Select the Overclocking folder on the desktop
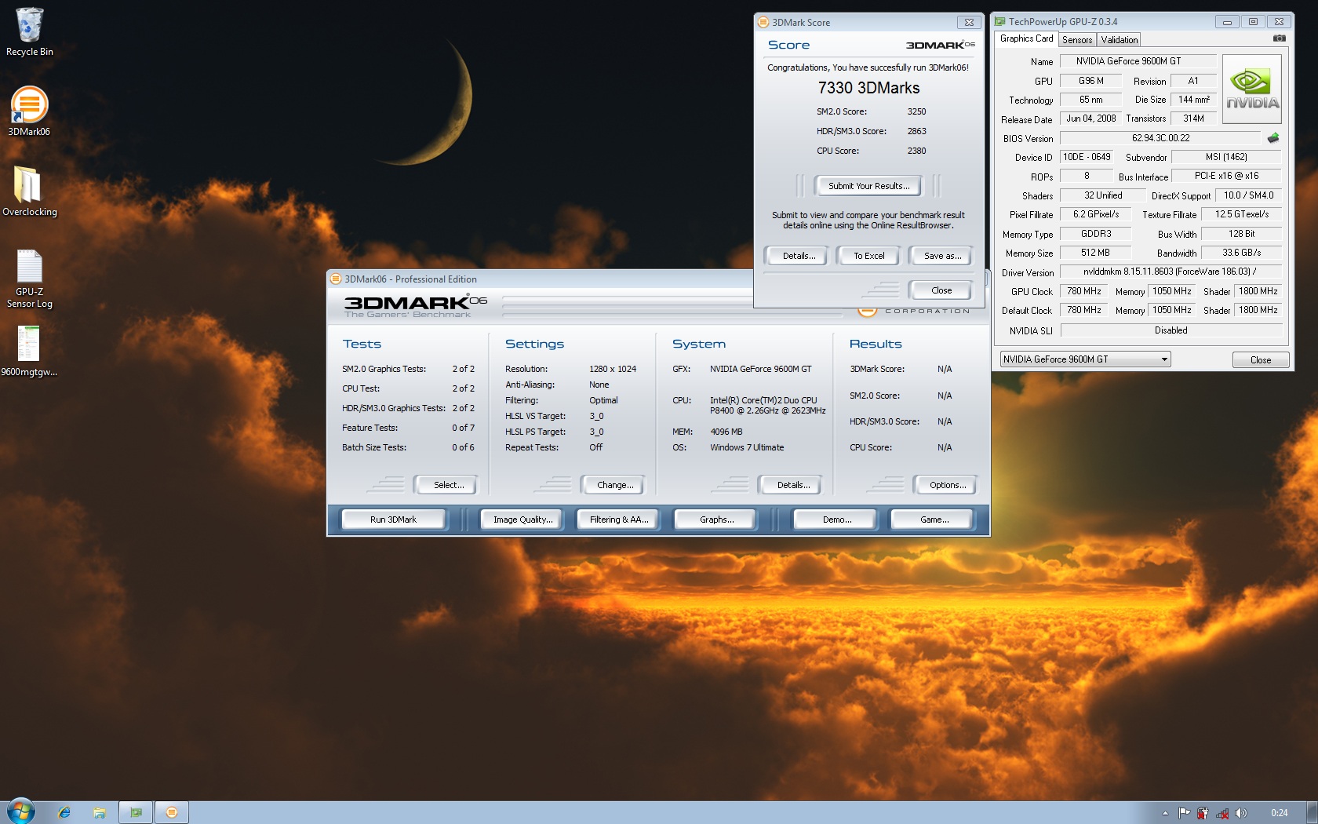1318x824 pixels. tap(29, 191)
